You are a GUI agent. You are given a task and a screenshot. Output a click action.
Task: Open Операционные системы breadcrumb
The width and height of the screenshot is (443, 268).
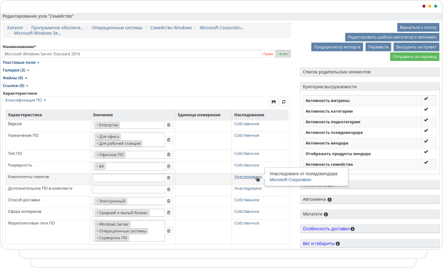[117, 28]
